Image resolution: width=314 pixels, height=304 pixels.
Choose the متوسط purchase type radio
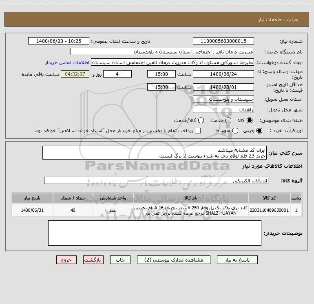[235, 131]
